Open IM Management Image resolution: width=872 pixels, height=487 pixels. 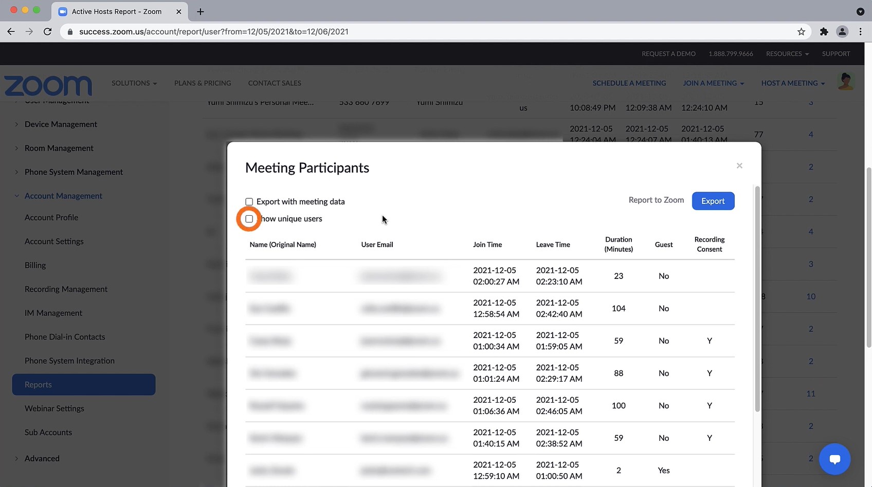[53, 313]
